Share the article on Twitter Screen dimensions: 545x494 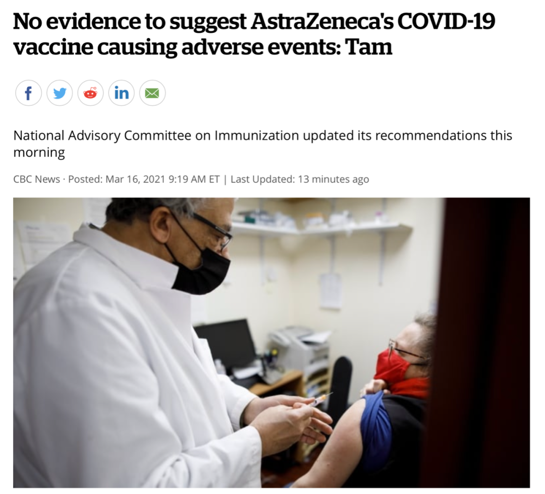(x=60, y=93)
